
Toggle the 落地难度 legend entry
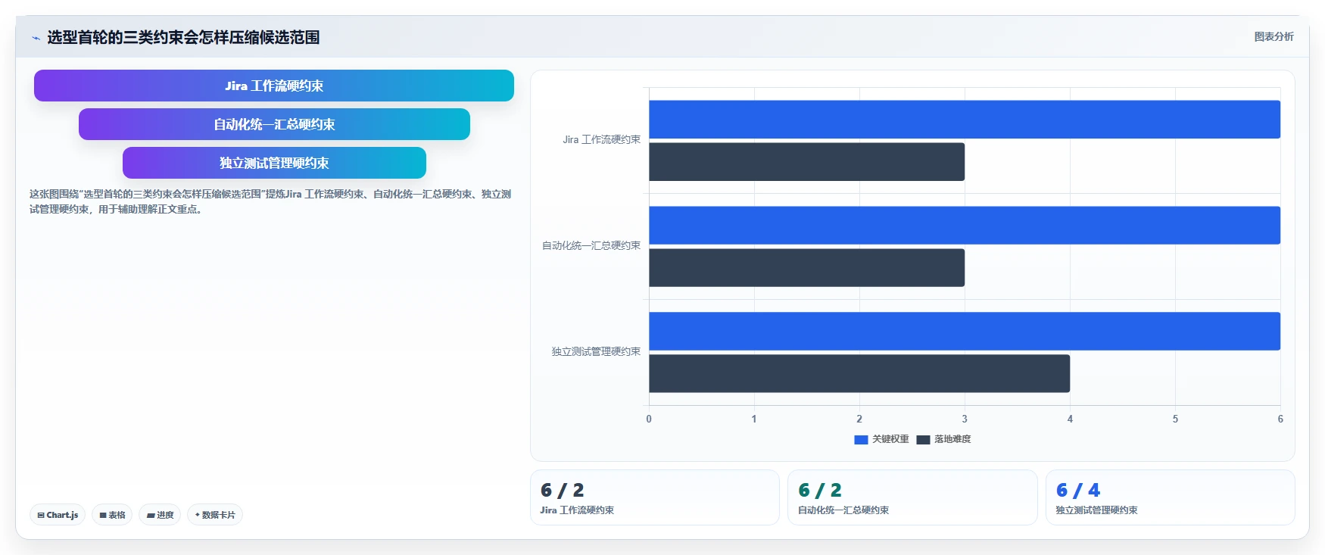[943, 439]
